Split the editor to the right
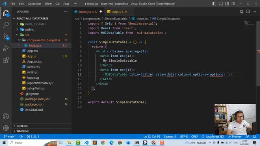Screen dimensions: 260x146 point(248,11)
